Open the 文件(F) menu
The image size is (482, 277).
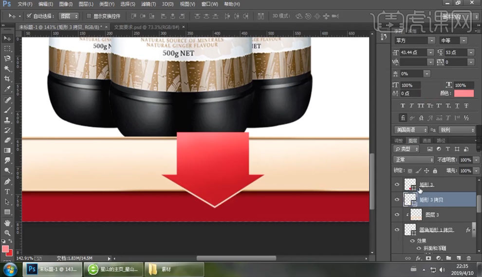[x=25, y=4]
